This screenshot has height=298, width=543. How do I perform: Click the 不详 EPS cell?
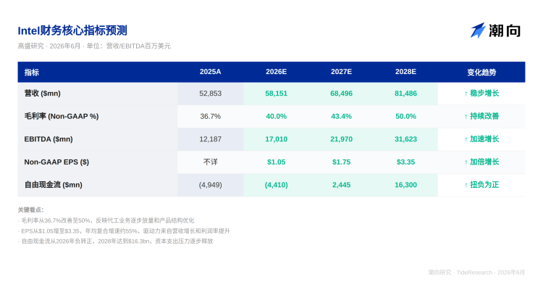tap(210, 162)
